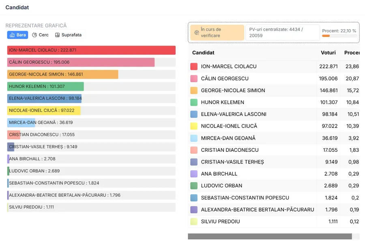Click the ION-MARCEL CIOLACU red chart bar
This screenshot has width=365, height=242.
tap(91, 50)
